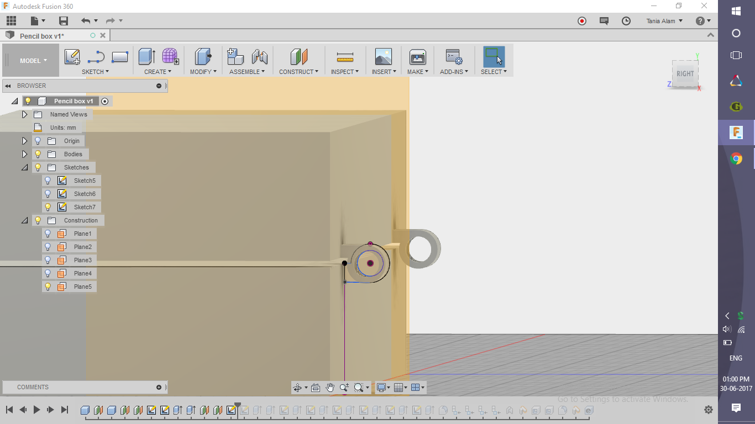Open Windows Action Center notifications
This screenshot has width=755, height=424.
pyautogui.click(x=736, y=407)
